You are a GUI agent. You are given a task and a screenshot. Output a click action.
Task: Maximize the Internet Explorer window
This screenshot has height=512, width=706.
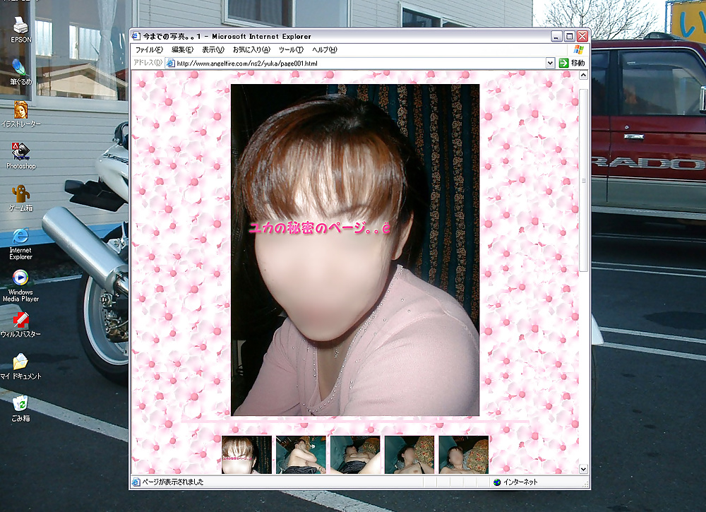click(570, 36)
